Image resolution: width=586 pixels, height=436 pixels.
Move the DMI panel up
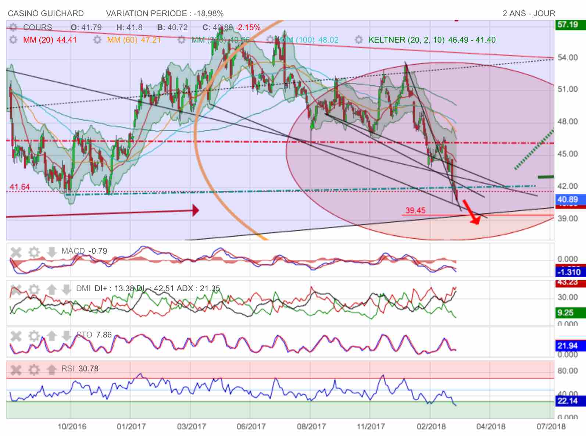click(x=51, y=290)
